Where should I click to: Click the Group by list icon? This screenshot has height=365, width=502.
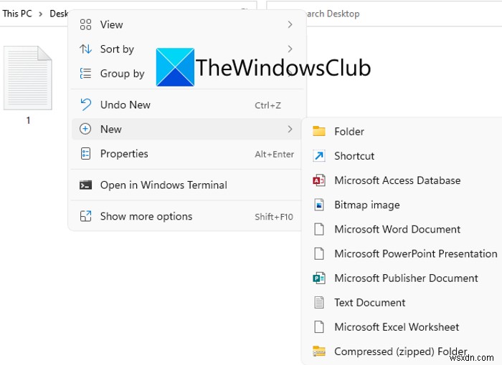[x=85, y=74]
